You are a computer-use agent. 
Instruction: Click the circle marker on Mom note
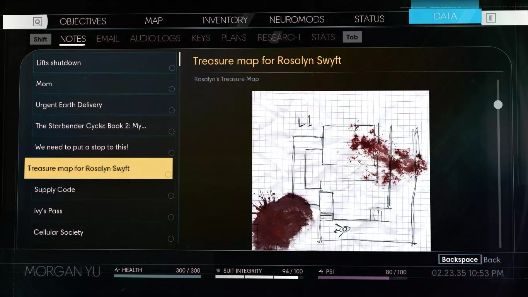pyautogui.click(x=172, y=89)
